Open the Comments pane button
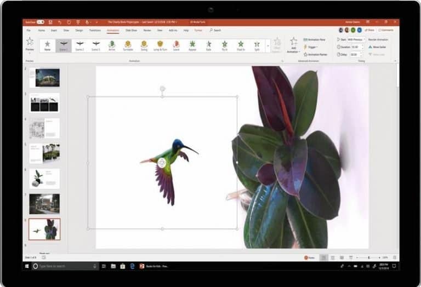 386,30
